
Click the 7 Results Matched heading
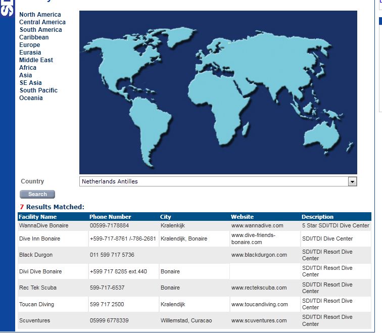pos(52,207)
